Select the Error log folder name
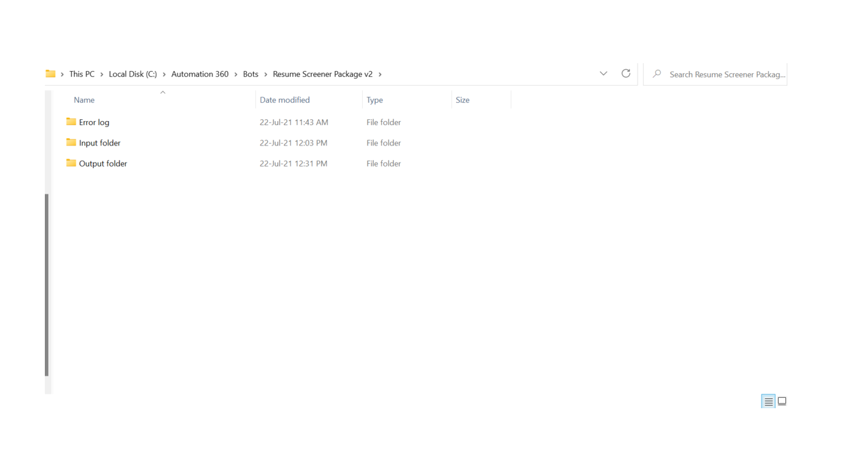The height and width of the screenshot is (474, 844). 94,122
